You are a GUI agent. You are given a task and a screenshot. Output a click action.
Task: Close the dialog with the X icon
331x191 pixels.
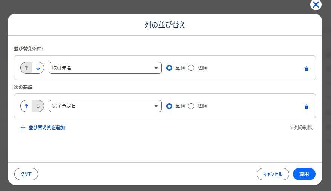(316, 5)
